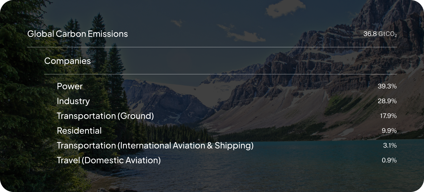
Task: Click the 9.9% Residential value
Action: pyautogui.click(x=389, y=131)
